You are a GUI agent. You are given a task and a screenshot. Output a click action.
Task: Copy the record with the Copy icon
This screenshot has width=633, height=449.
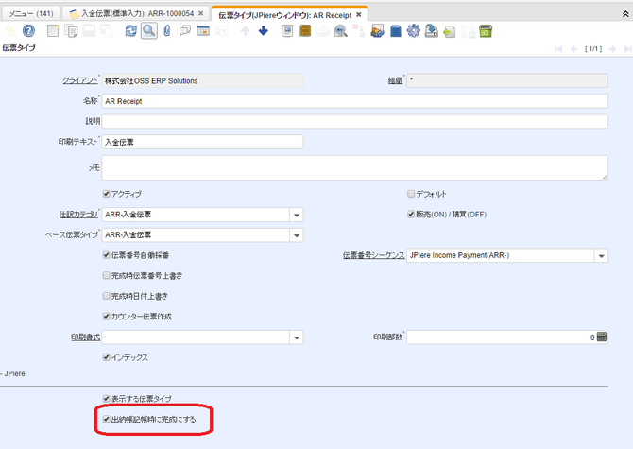pos(71,30)
